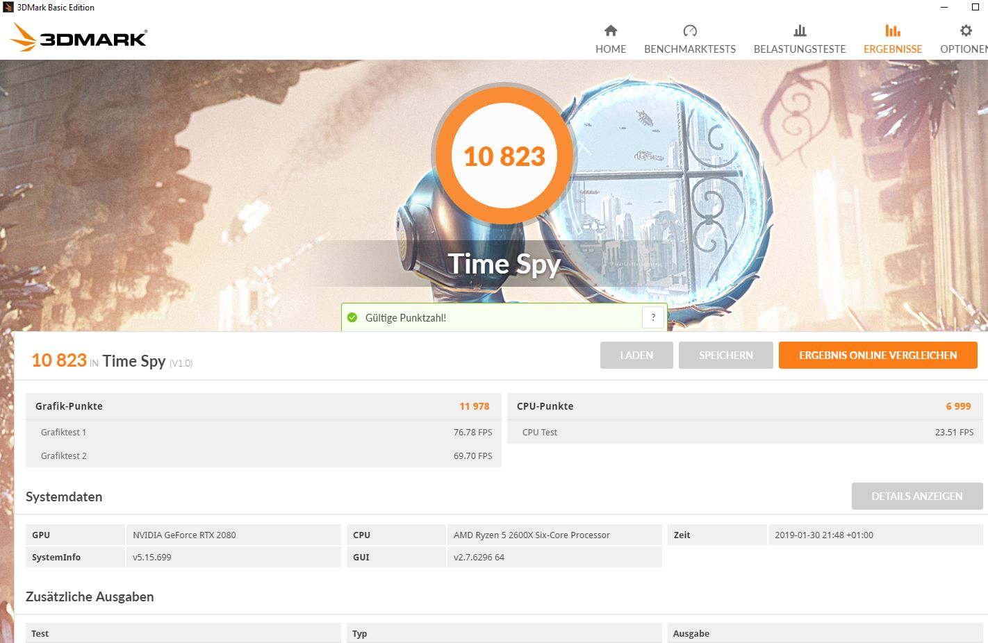Open the HOME tab
Screen dimensions: 988x643
[x=611, y=40]
